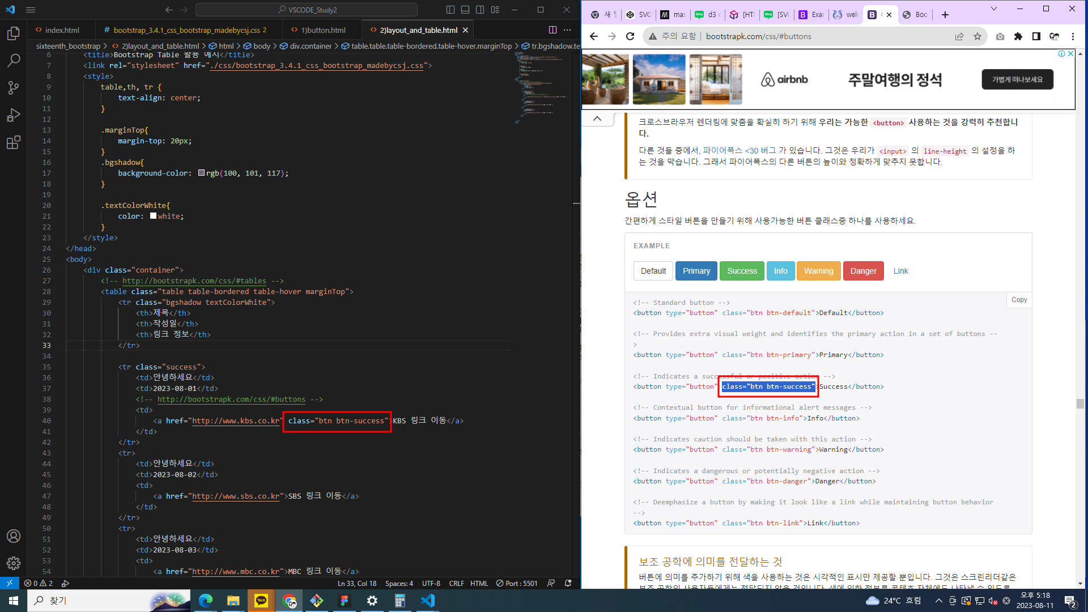The width and height of the screenshot is (1088, 612).
Task: Open the Source Control view
Action: [14, 88]
